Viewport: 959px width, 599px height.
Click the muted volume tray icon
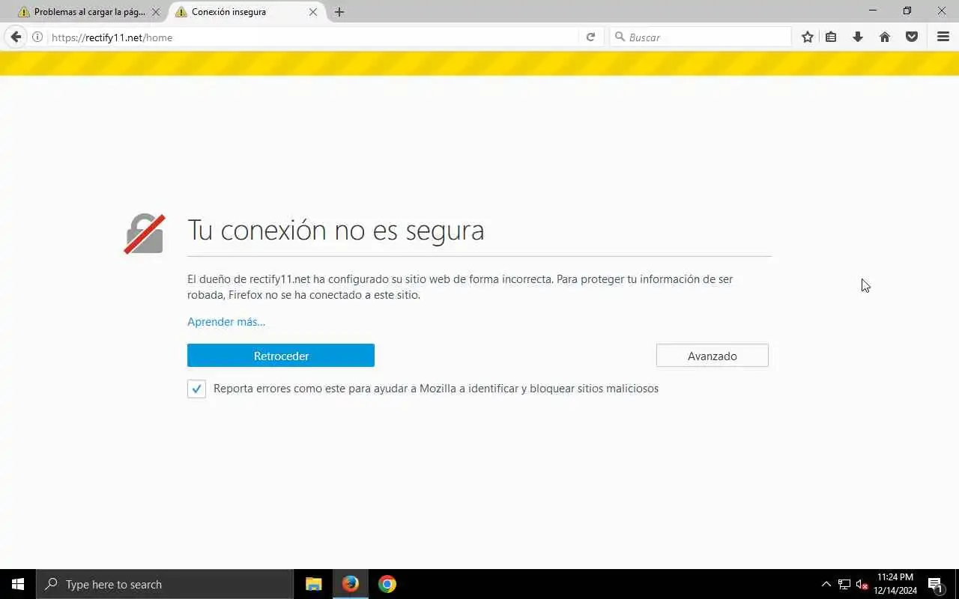tap(862, 584)
